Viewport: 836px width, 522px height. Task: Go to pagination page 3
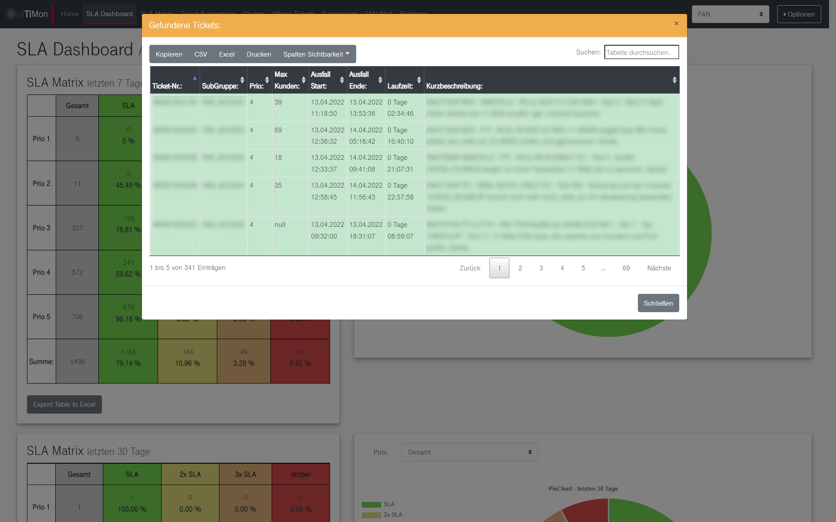click(x=541, y=268)
